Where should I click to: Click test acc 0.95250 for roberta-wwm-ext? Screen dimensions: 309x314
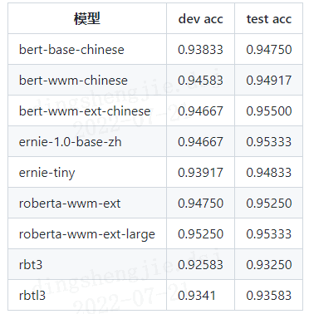(x=269, y=204)
